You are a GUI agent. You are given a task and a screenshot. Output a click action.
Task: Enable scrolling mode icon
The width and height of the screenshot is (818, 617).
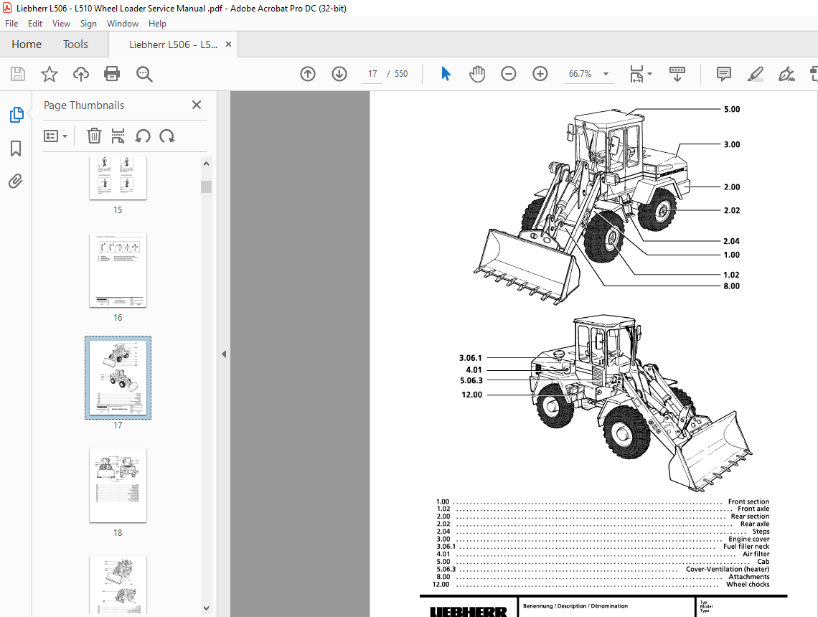pyautogui.click(x=677, y=74)
